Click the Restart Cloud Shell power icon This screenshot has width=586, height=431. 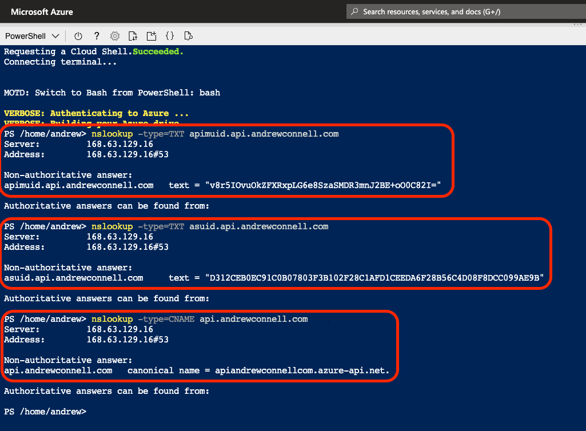(x=78, y=36)
